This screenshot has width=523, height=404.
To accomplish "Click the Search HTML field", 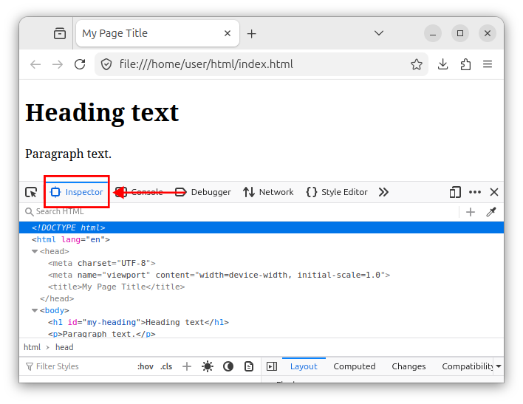I will [x=240, y=211].
